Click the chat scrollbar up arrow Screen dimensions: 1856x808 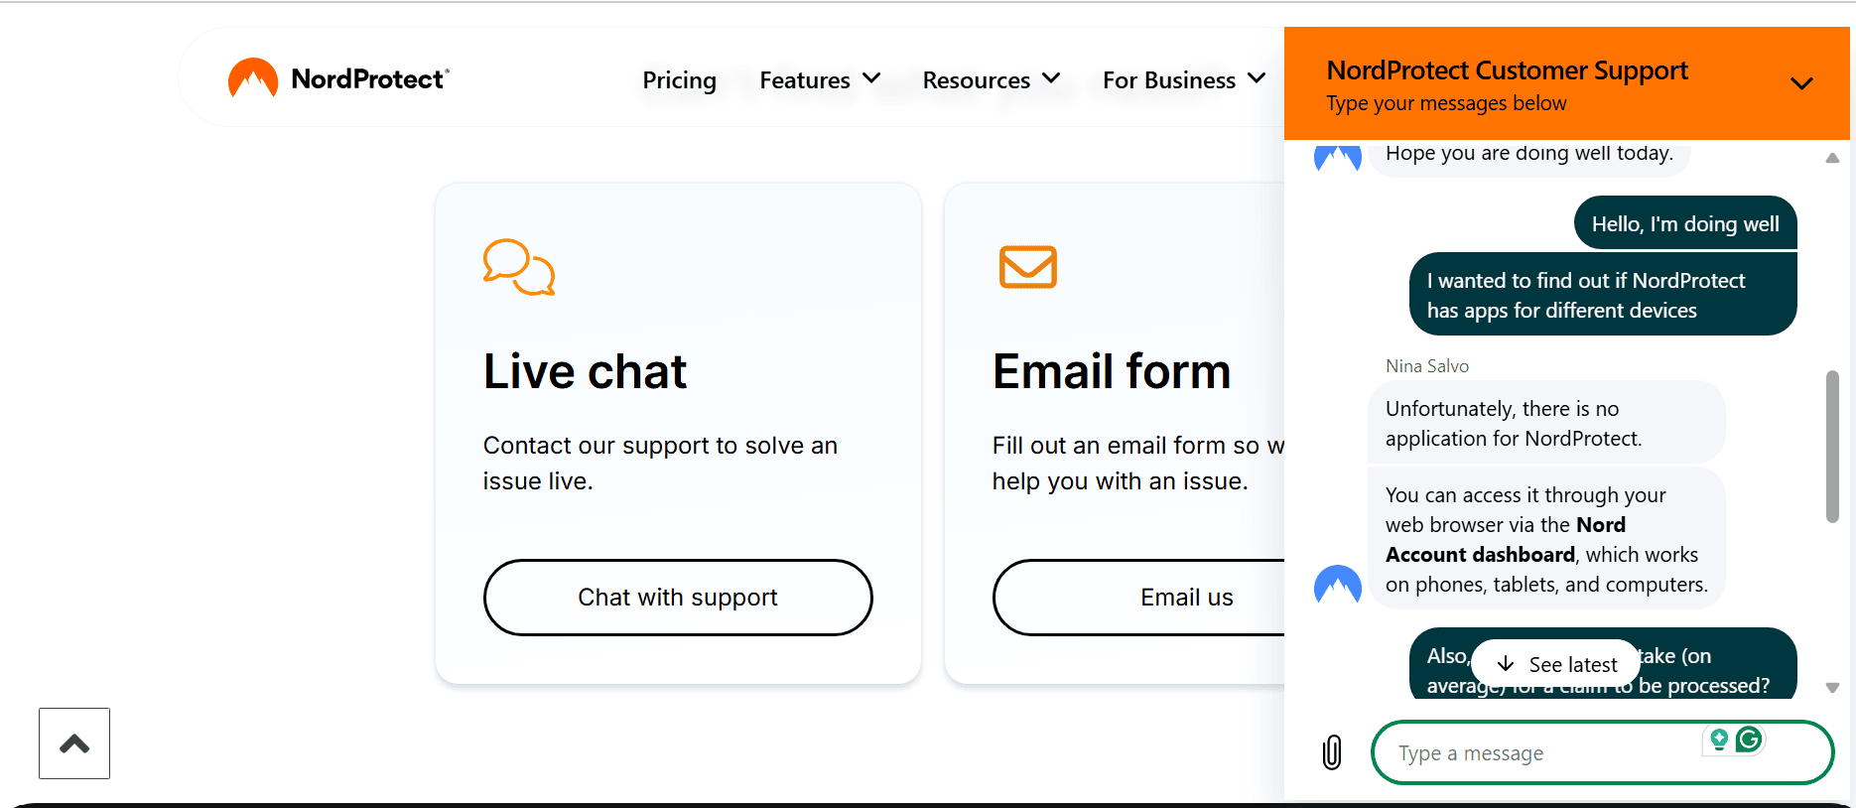[1832, 158]
